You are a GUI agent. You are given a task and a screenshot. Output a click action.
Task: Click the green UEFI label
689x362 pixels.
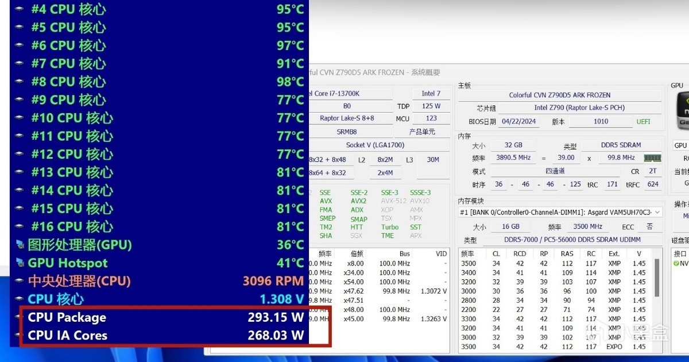[643, 122]
